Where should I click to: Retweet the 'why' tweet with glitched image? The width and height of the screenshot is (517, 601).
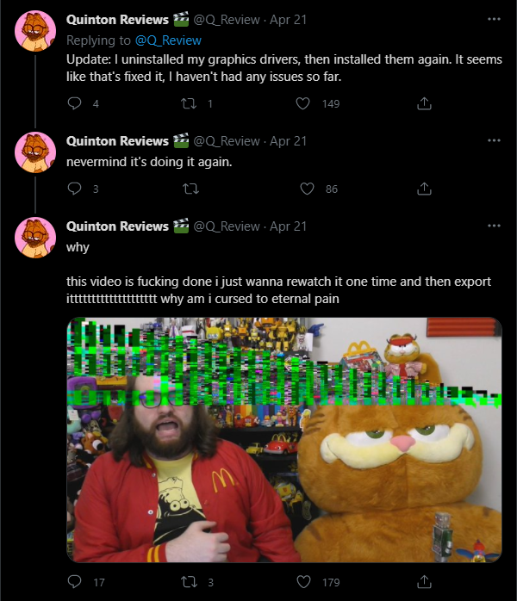coord(189,582)
